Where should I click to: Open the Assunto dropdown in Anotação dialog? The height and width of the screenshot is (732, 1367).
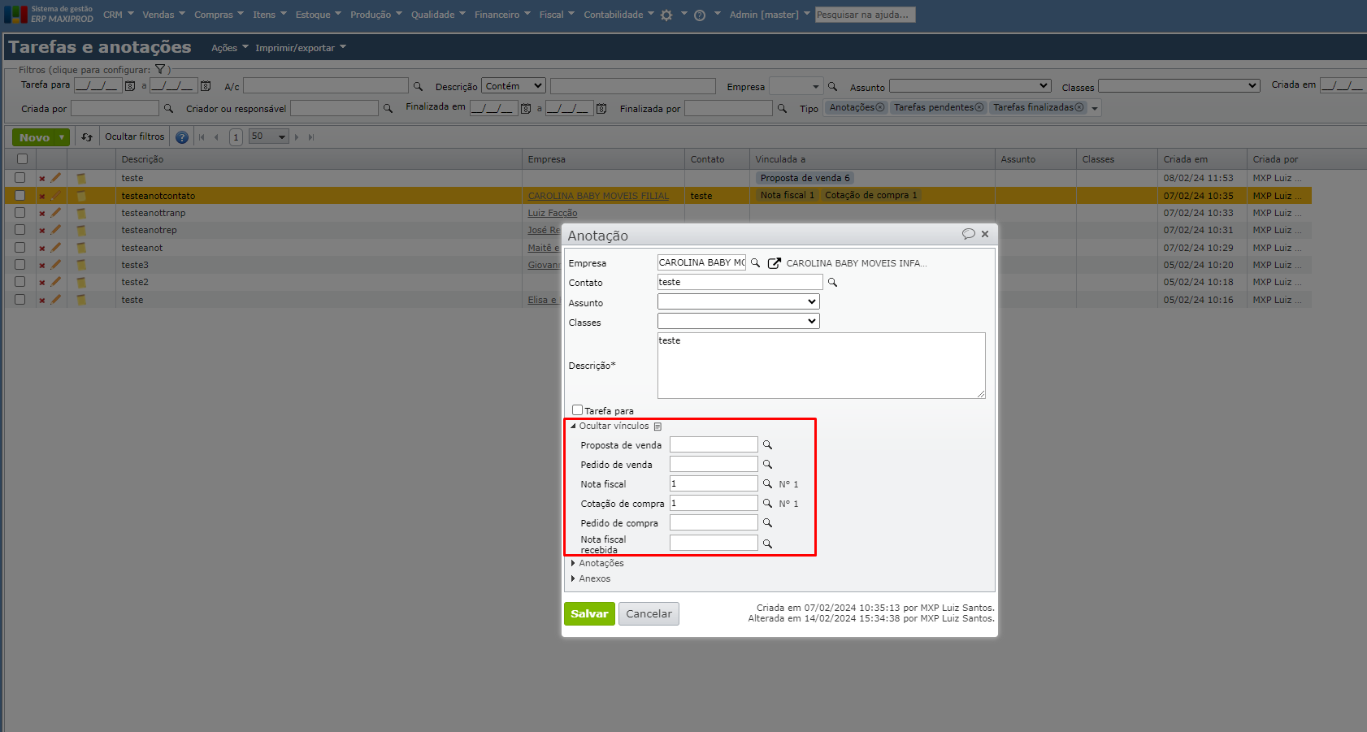[738, 301]
